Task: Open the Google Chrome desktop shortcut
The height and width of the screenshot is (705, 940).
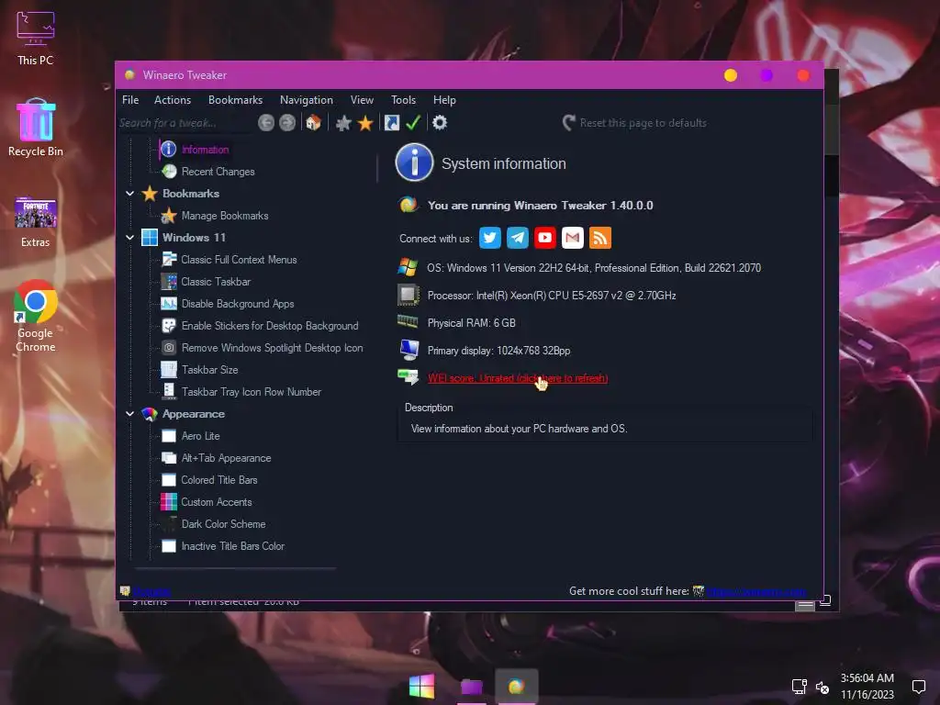Action: point(36,316)
